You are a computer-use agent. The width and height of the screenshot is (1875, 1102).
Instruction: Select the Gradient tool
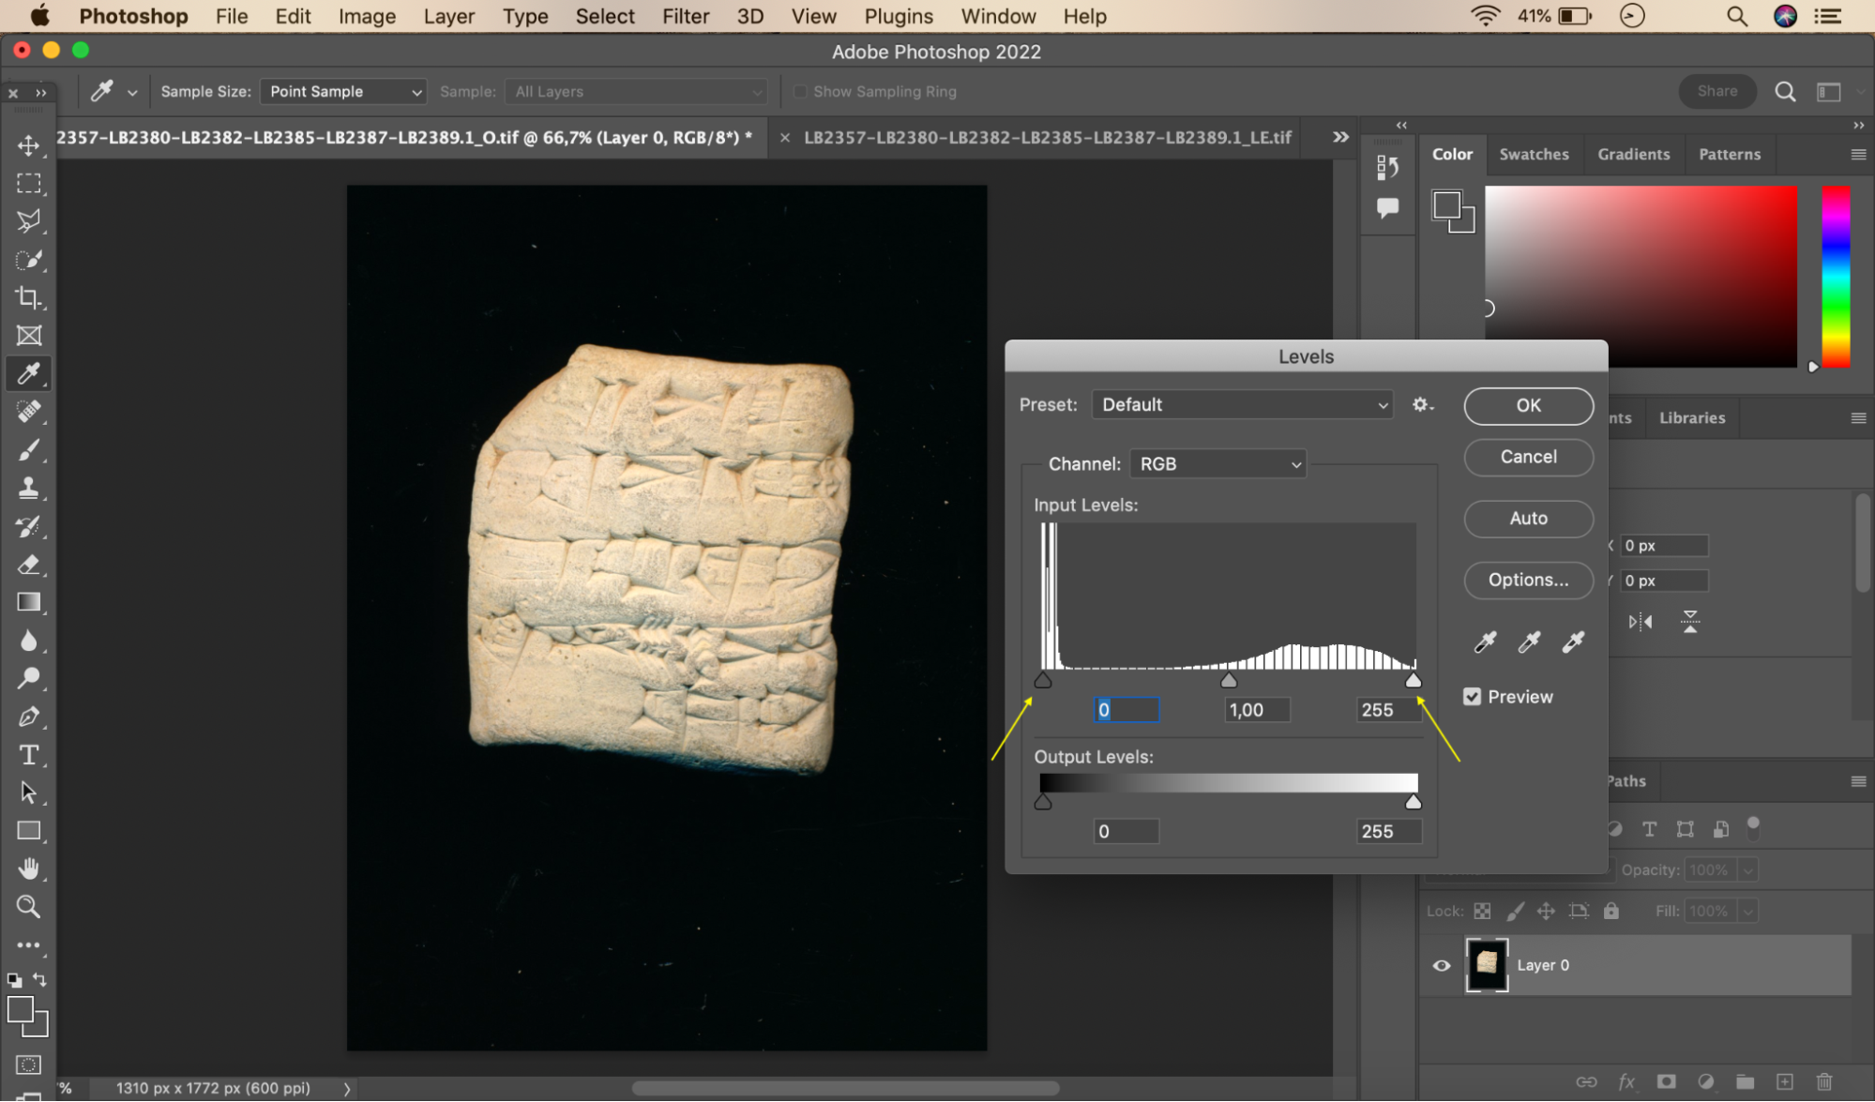click(x=28, y=602)
